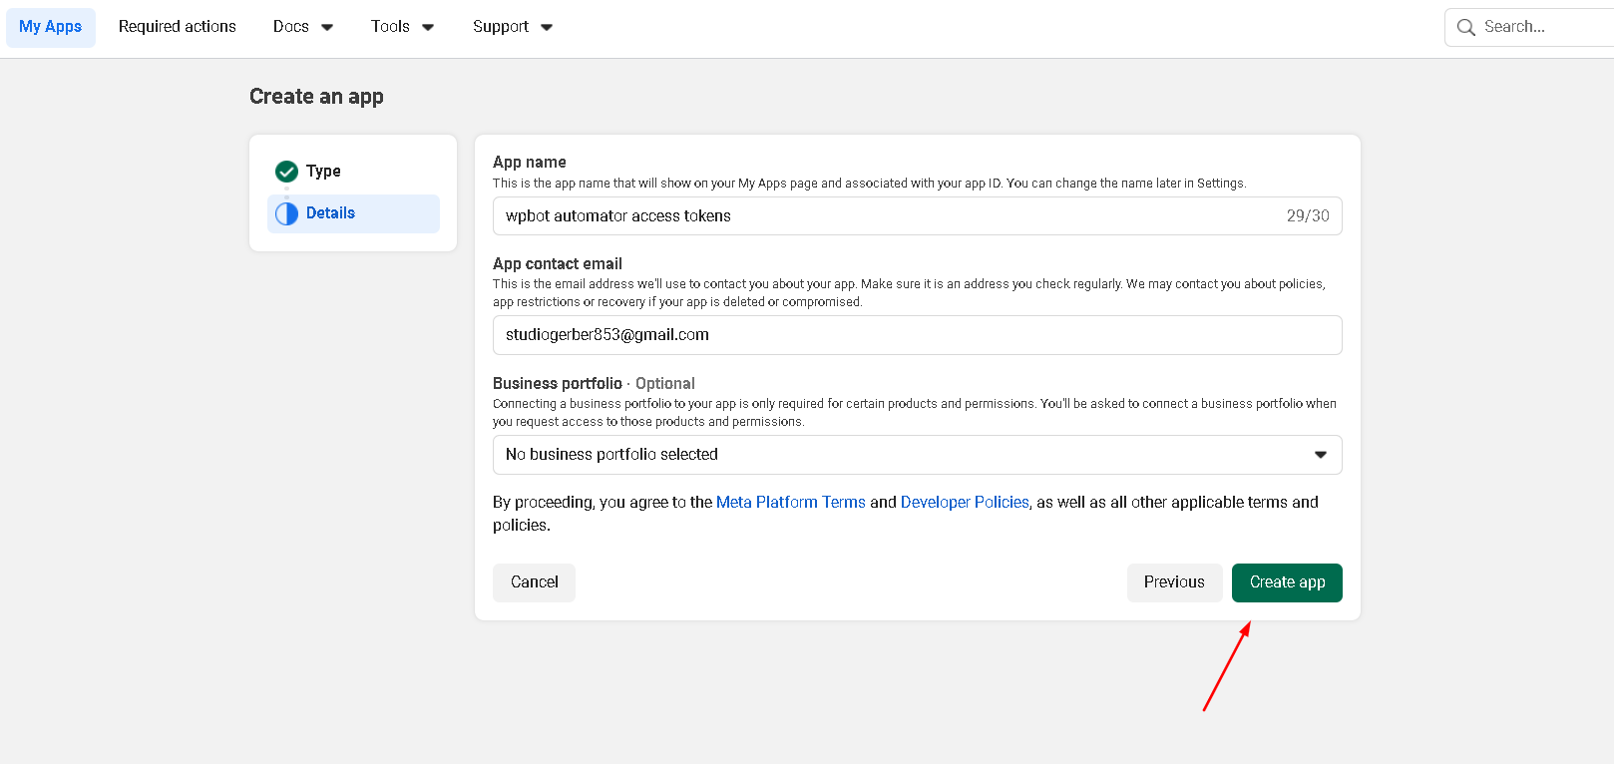This screenshot has height=764, width=1614.
Task: Click the top Search box
Action: (x=1541, y=27)
